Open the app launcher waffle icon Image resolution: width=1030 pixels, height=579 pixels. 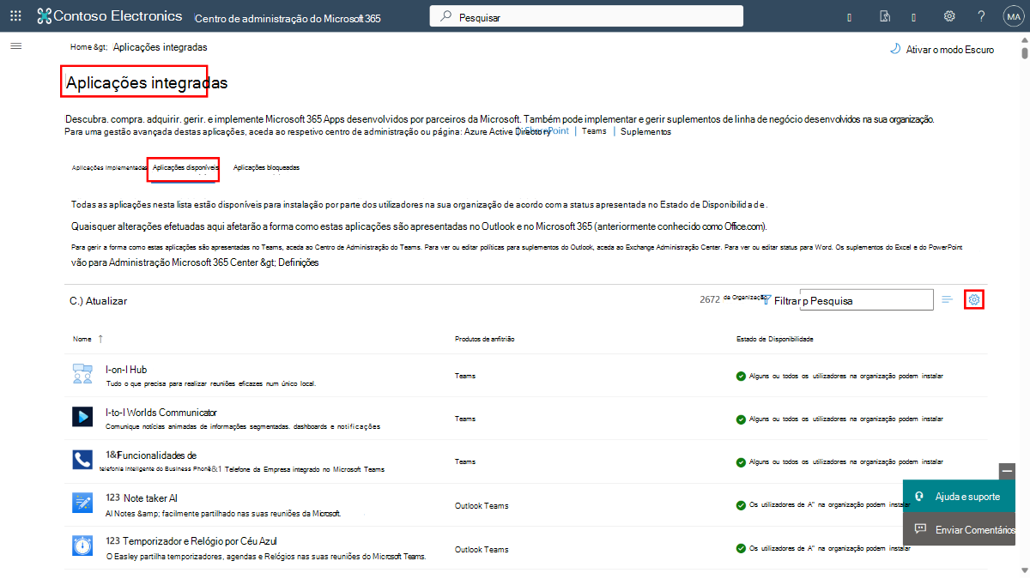click(15, 15)
